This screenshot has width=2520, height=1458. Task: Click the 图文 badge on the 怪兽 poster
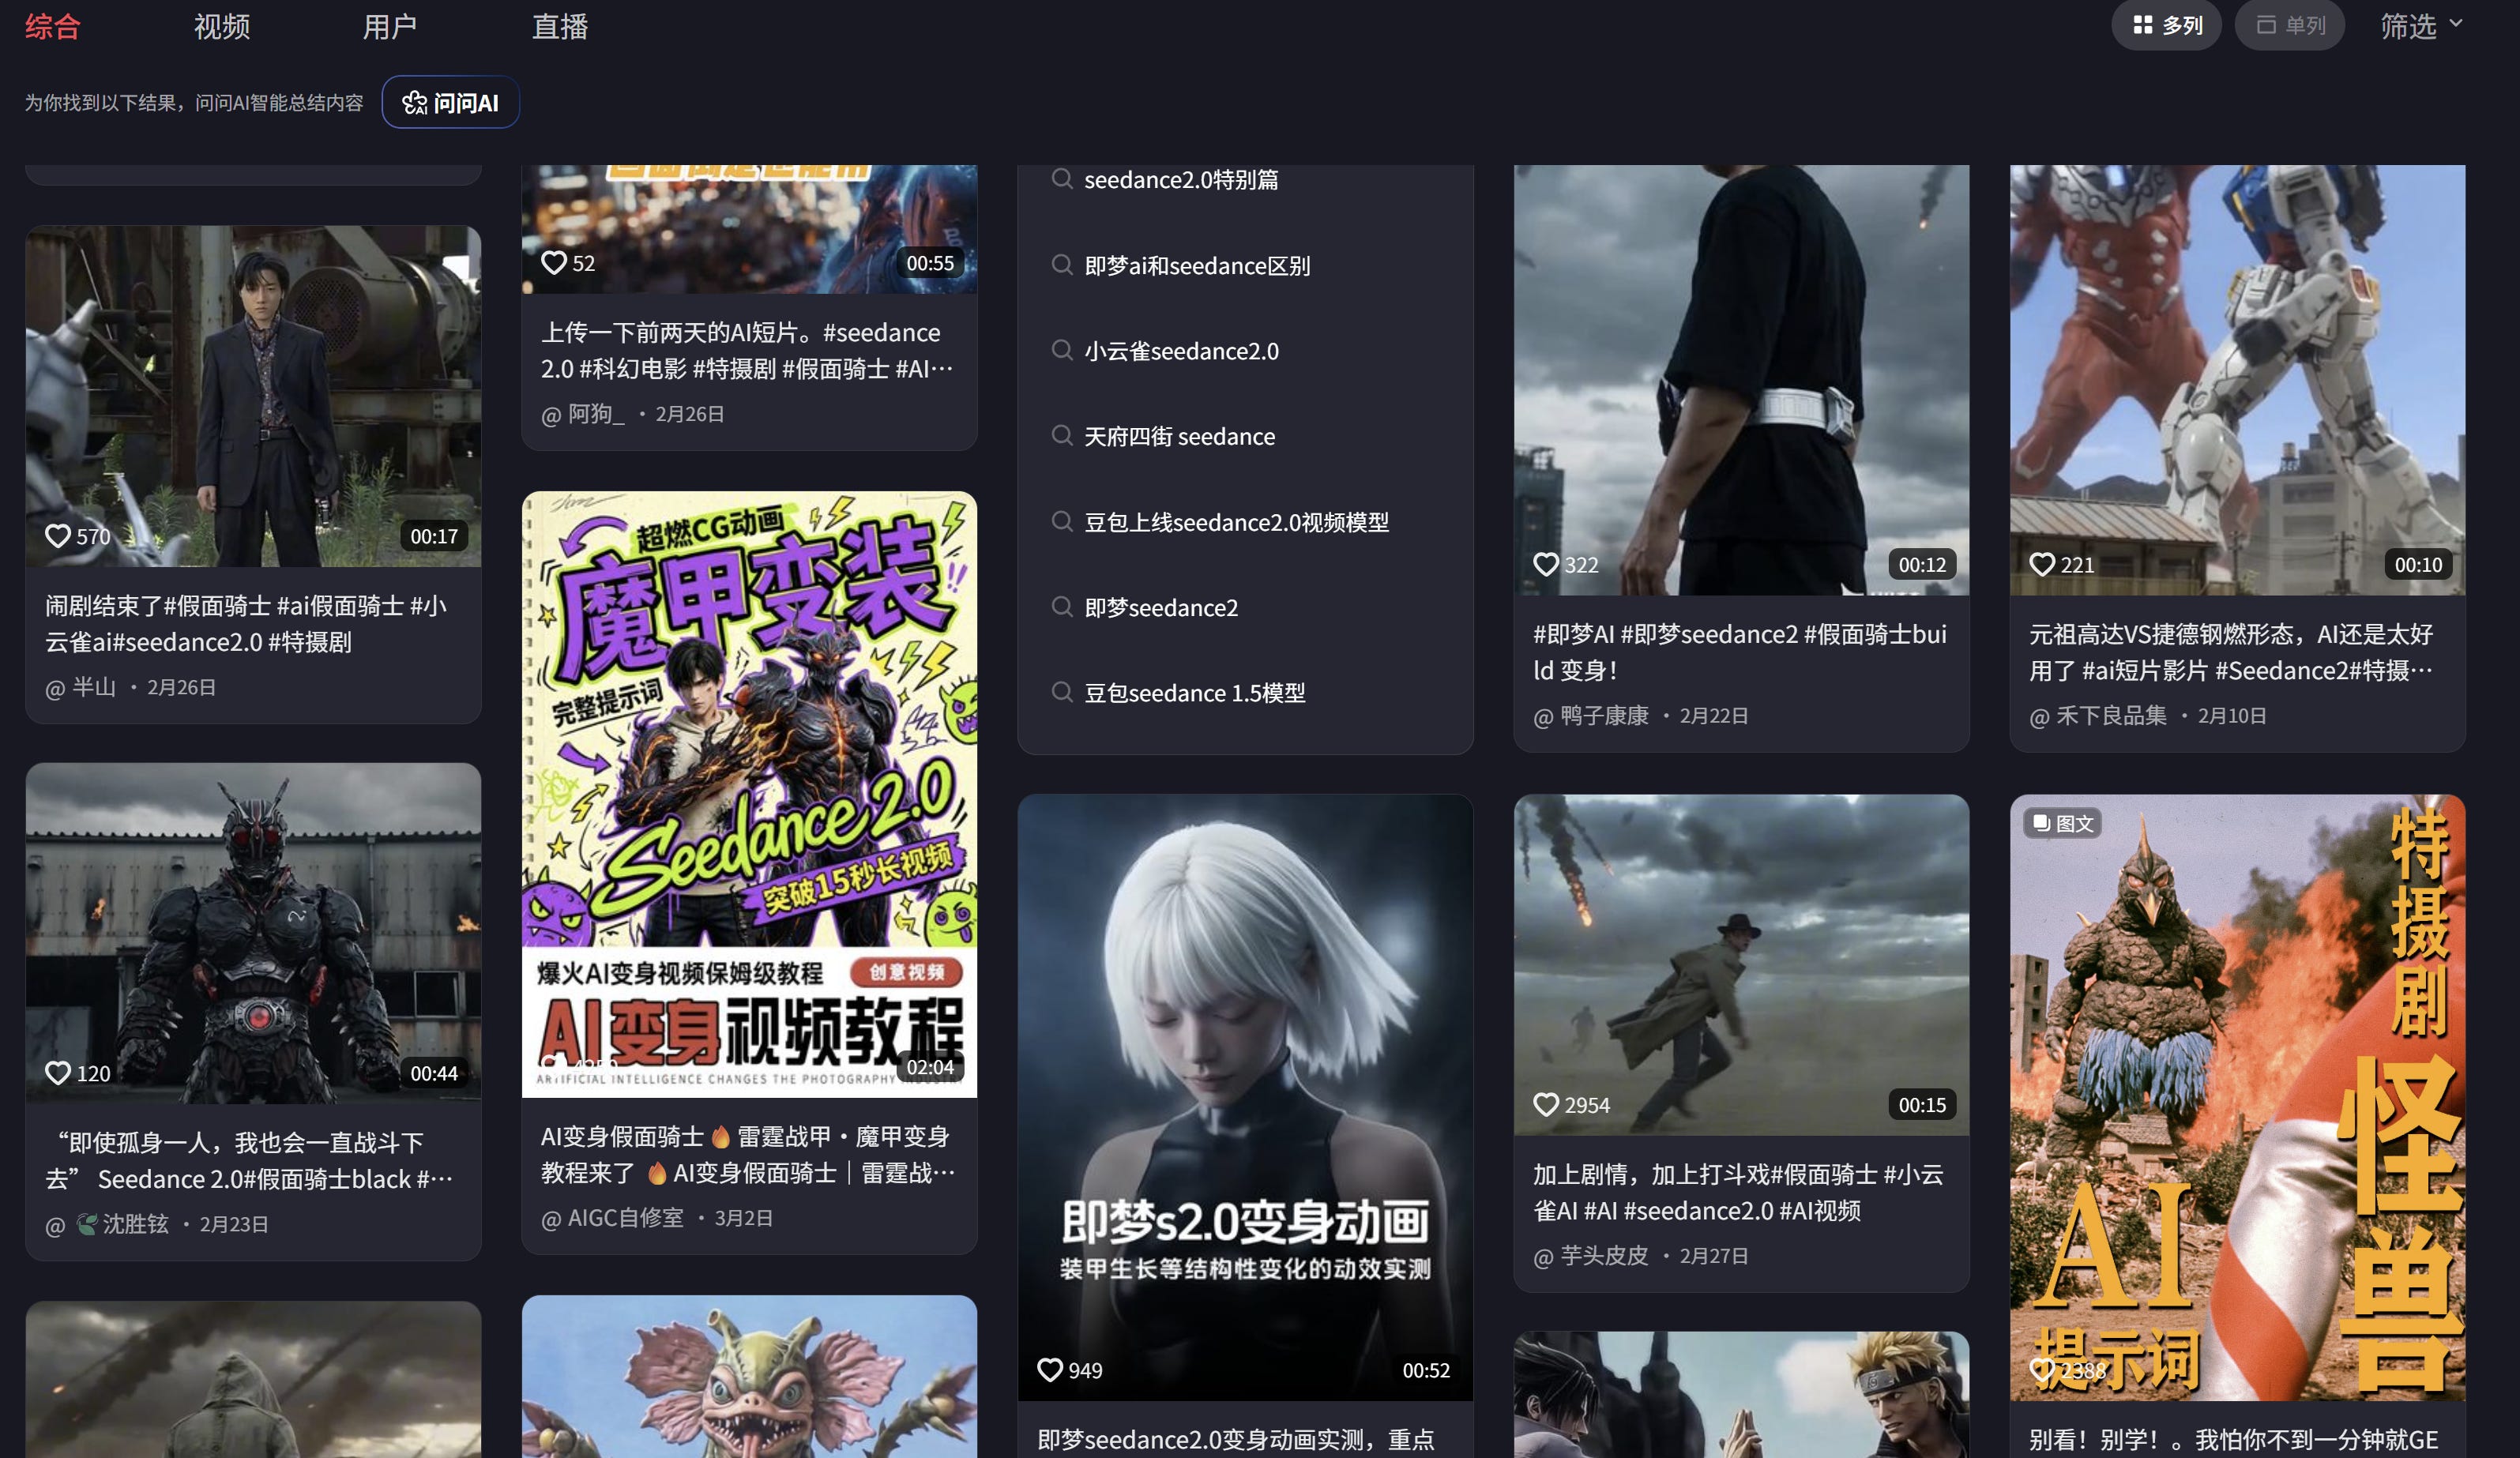pos(2063,823)
